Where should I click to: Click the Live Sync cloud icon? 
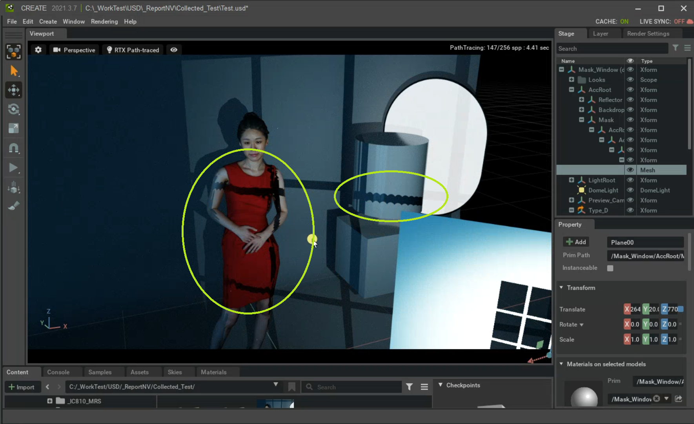coord(690,22)
